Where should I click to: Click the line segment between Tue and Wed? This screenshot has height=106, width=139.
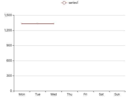pyautogui.click(x=46, y=24)
